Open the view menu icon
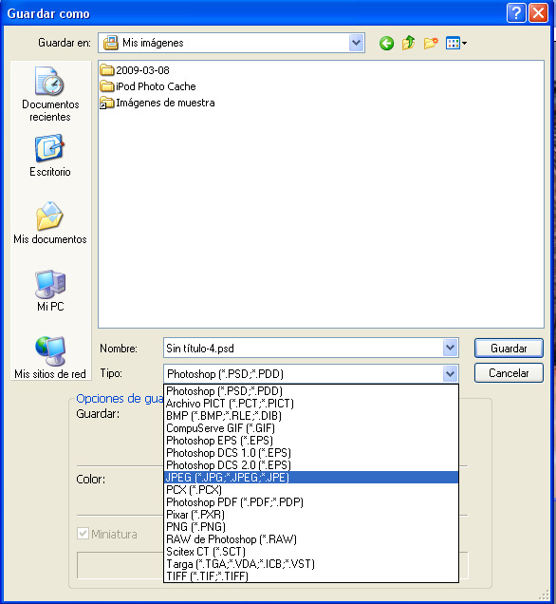 click(456, 43)
